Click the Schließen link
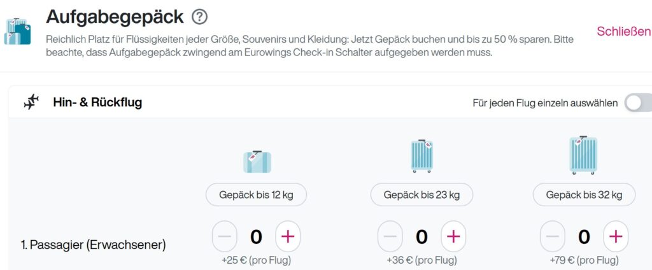 623,31
